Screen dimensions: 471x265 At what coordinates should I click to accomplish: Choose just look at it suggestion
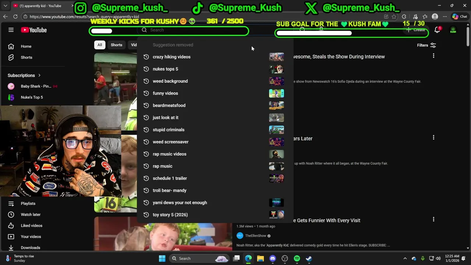point(215,117)
